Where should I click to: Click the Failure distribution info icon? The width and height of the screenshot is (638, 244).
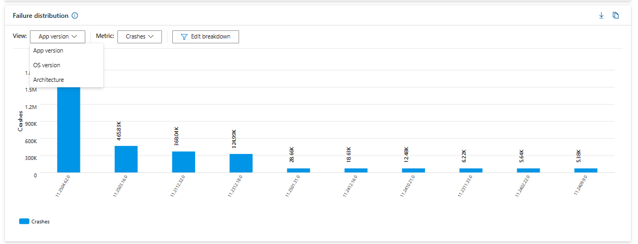click(74, 16)
